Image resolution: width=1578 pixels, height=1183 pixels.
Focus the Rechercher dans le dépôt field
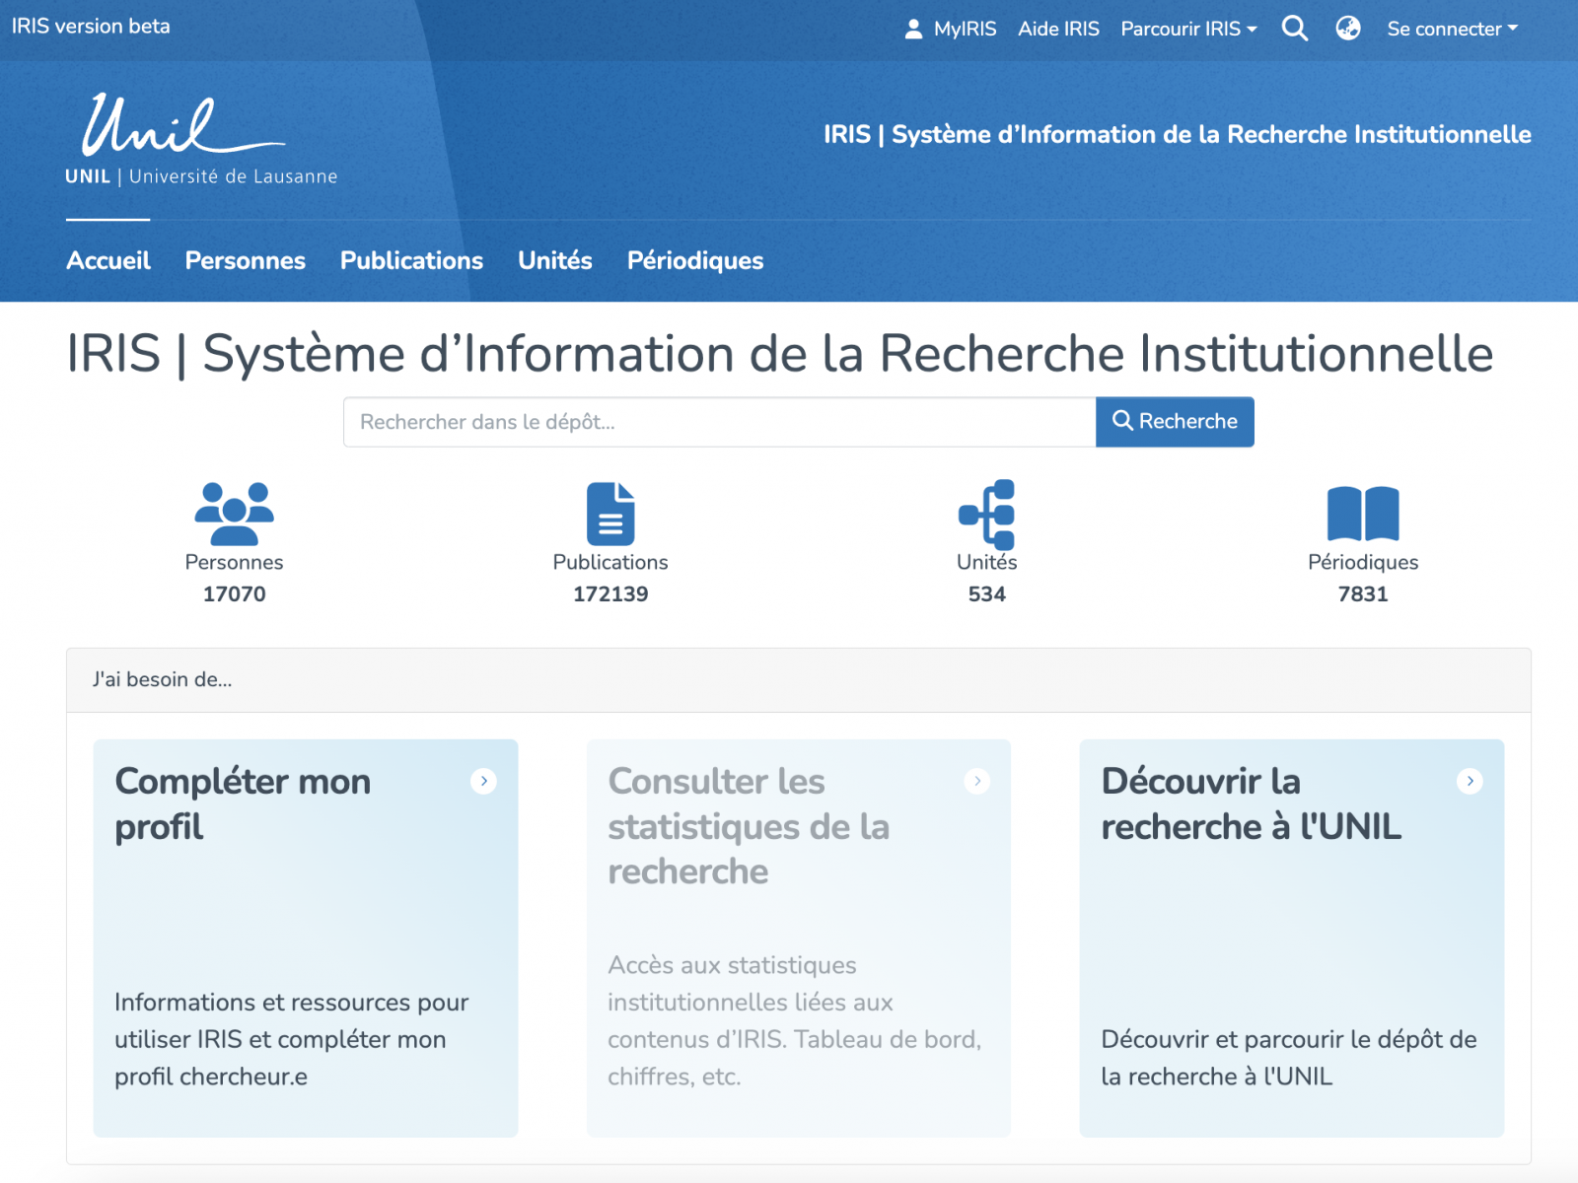[x=719, y=422]
